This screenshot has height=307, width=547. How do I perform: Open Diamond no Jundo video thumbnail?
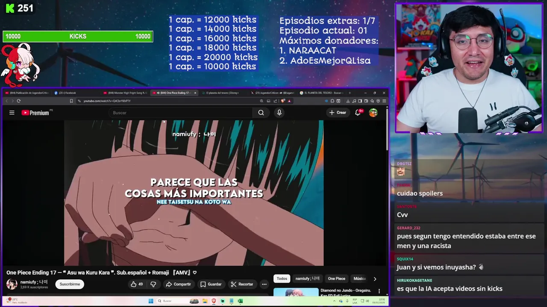pyautogui.click(x=296, y=292)
